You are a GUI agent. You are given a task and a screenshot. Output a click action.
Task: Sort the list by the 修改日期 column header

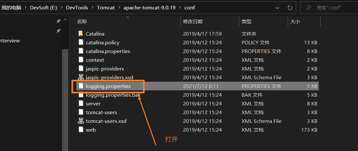[193, 21]
